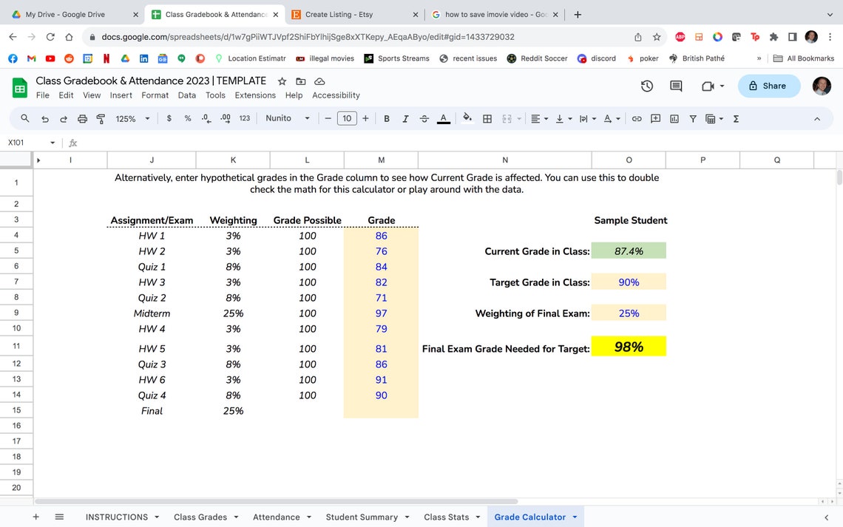Click the Decrease decimal places icon

[206, 118]
